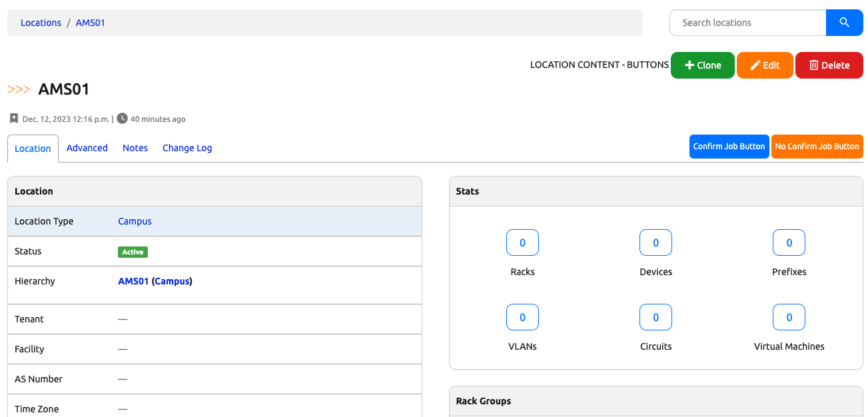Open the Locations breadcrumb link
This screenshot has width=868, height=417.
click(41, 22)
